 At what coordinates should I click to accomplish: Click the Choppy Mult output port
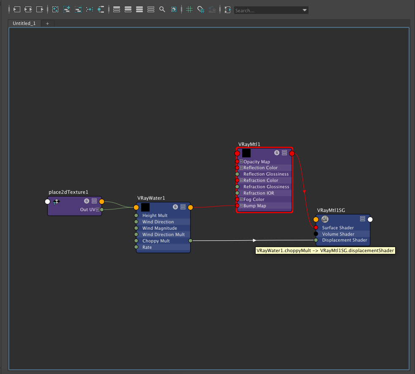point(190,240)
